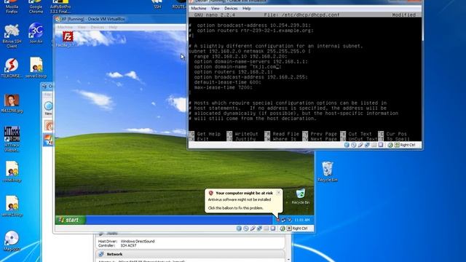Click mouse integration indicator in Debian VM status bar
The image size is (466, 262).
tap(390, 145)
